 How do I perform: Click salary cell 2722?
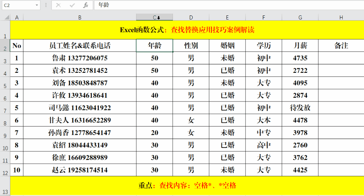300,71
